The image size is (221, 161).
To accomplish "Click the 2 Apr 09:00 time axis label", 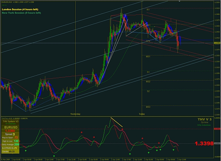I will pyautogui.click(x=104, y=160).
